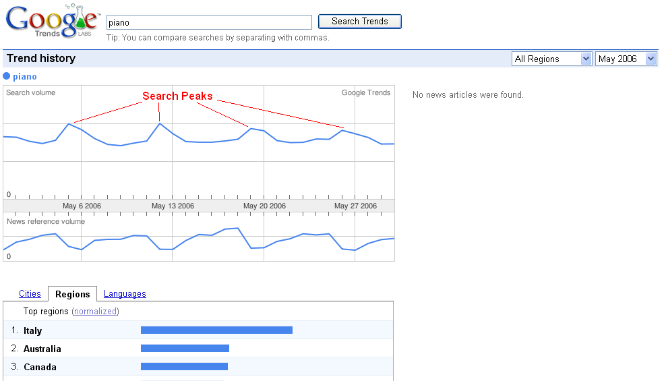666x381 pixels.
Task: Click Italy in top regions list
Action: tap(32, 330)
